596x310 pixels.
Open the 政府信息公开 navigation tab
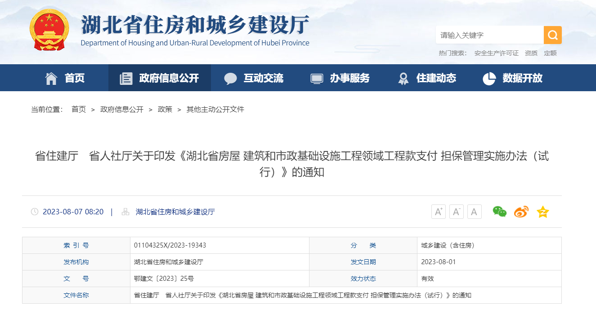click(160, 78)
